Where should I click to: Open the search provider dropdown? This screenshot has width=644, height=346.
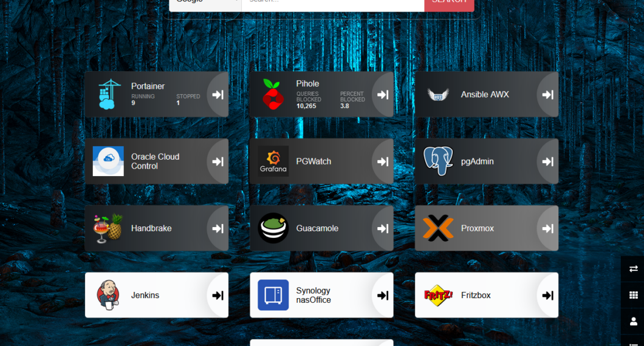point(205,4)
